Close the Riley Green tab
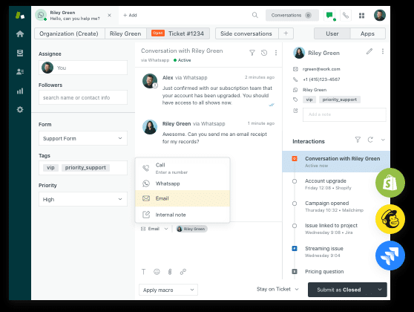 [x=109, y=16]
